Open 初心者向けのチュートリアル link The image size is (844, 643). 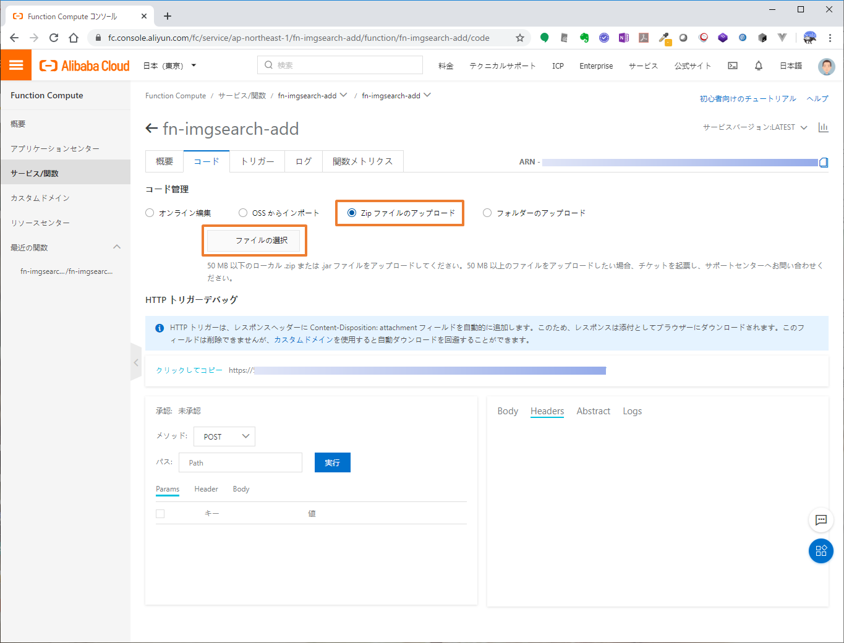[748, 99]
